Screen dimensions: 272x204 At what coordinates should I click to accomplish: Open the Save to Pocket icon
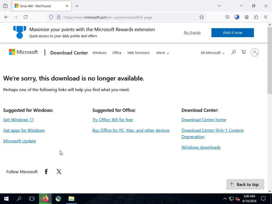227,17
